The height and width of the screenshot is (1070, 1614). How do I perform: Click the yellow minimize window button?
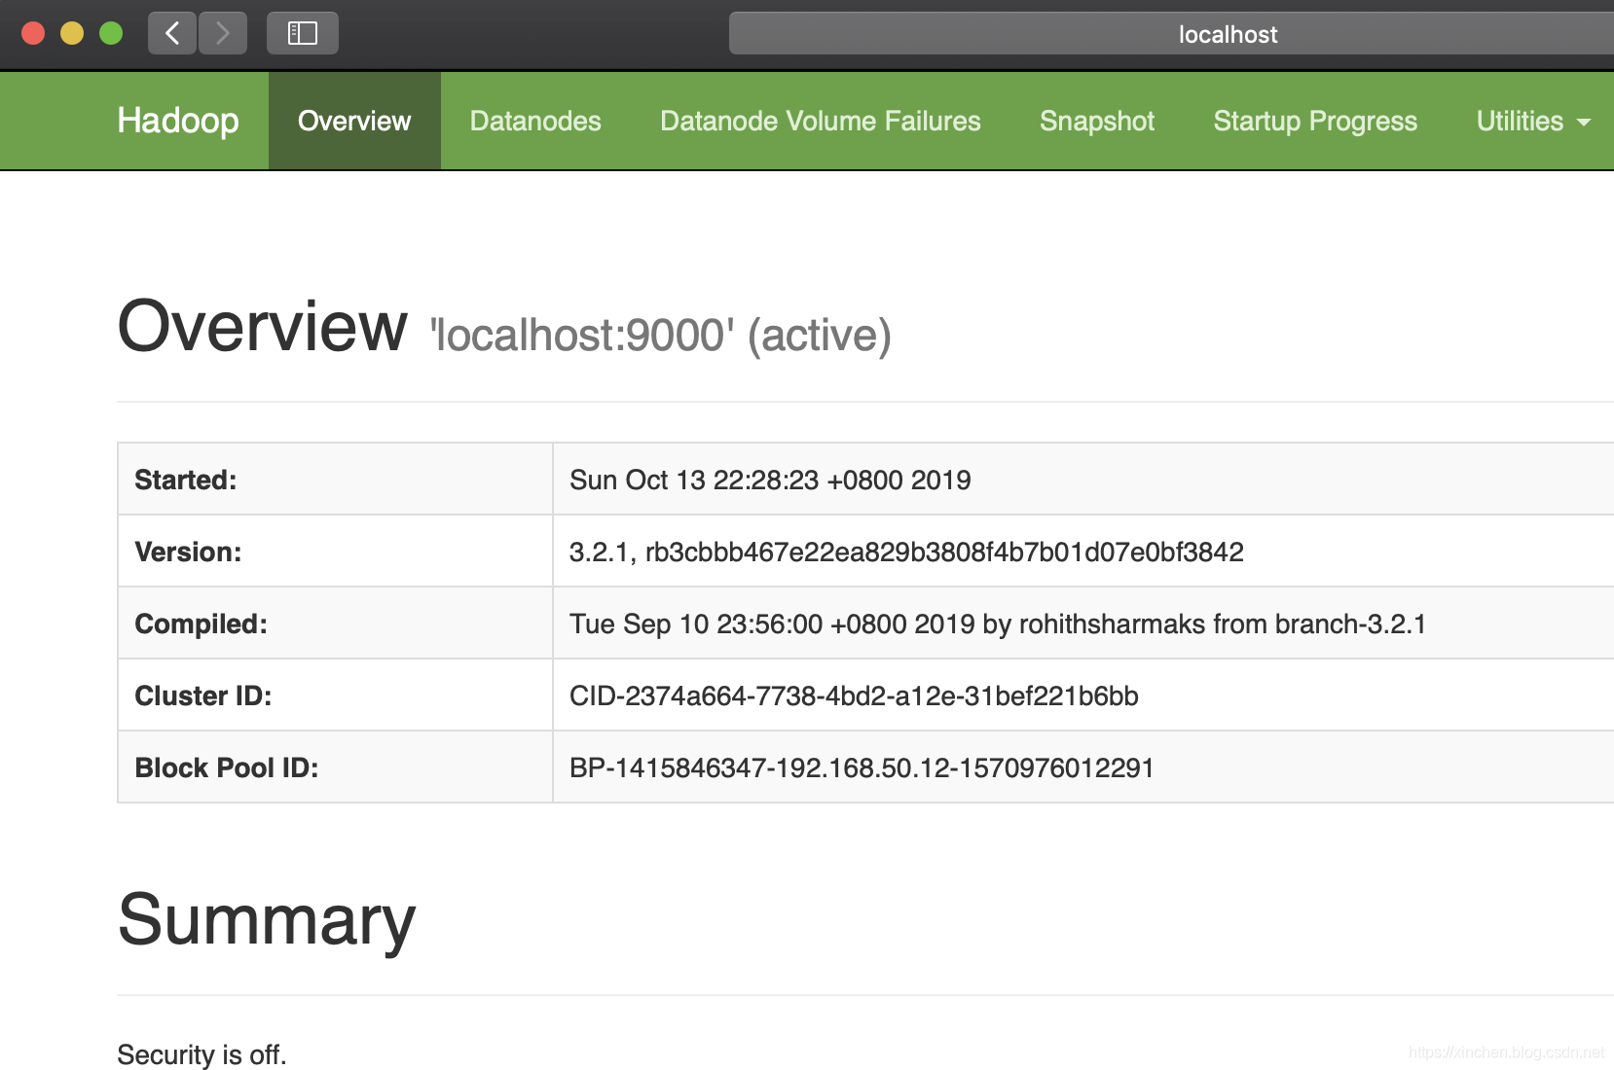(x=72, y=33)
